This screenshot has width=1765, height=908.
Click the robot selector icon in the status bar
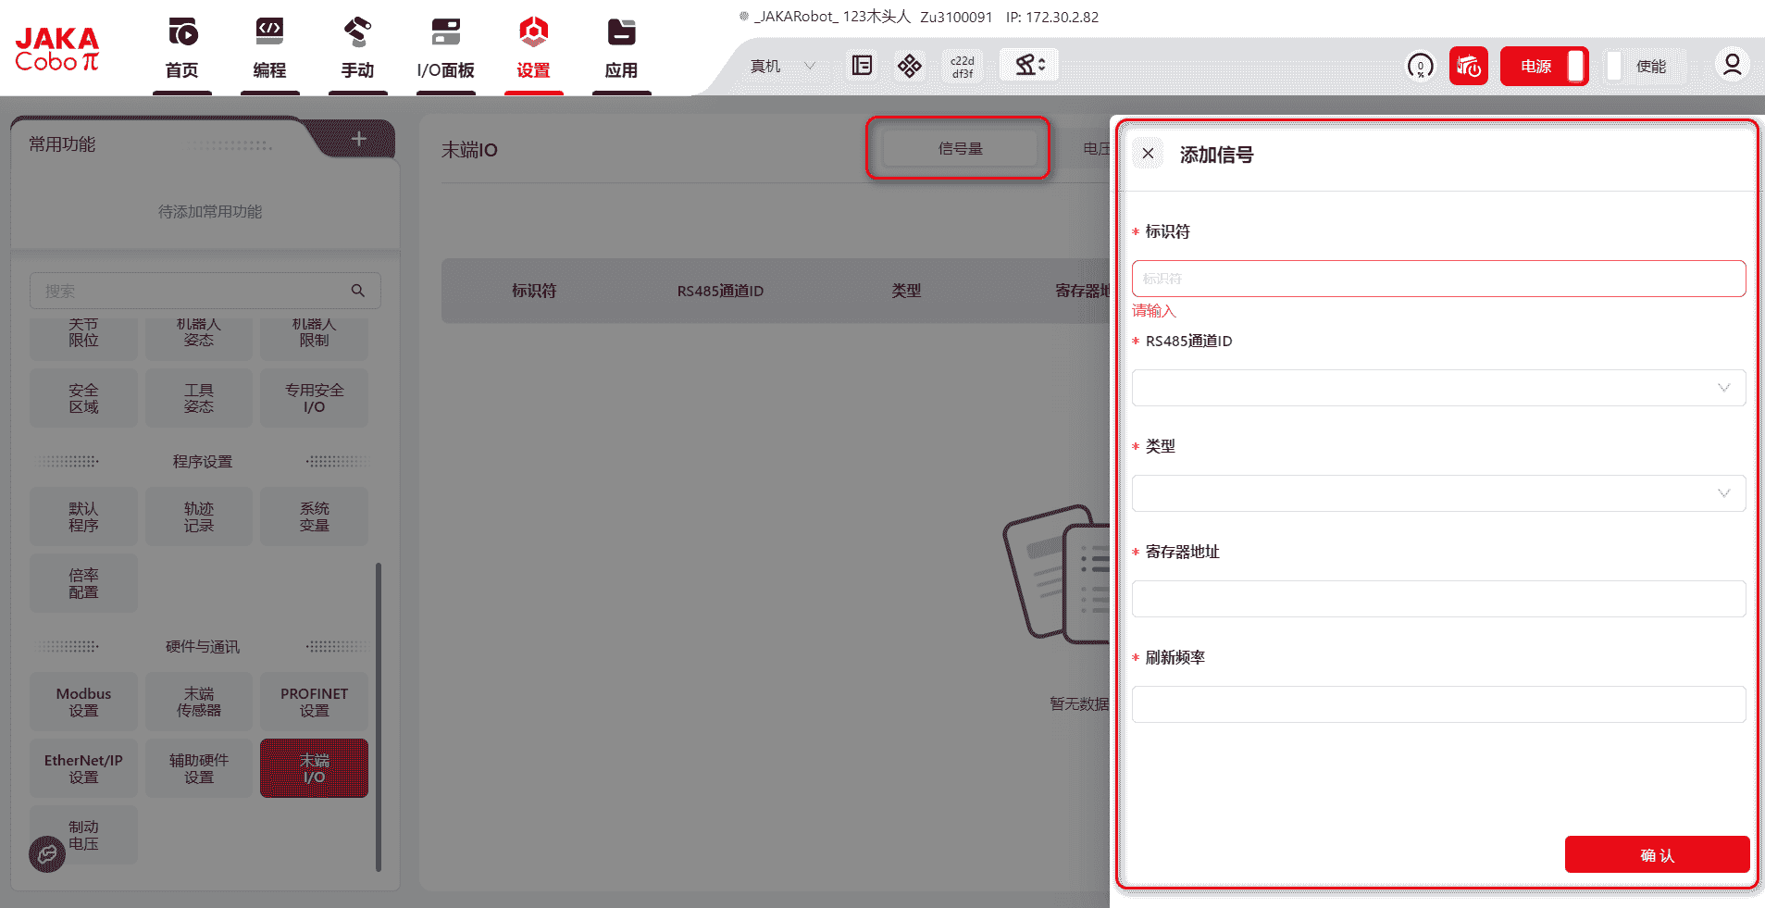1029,66
